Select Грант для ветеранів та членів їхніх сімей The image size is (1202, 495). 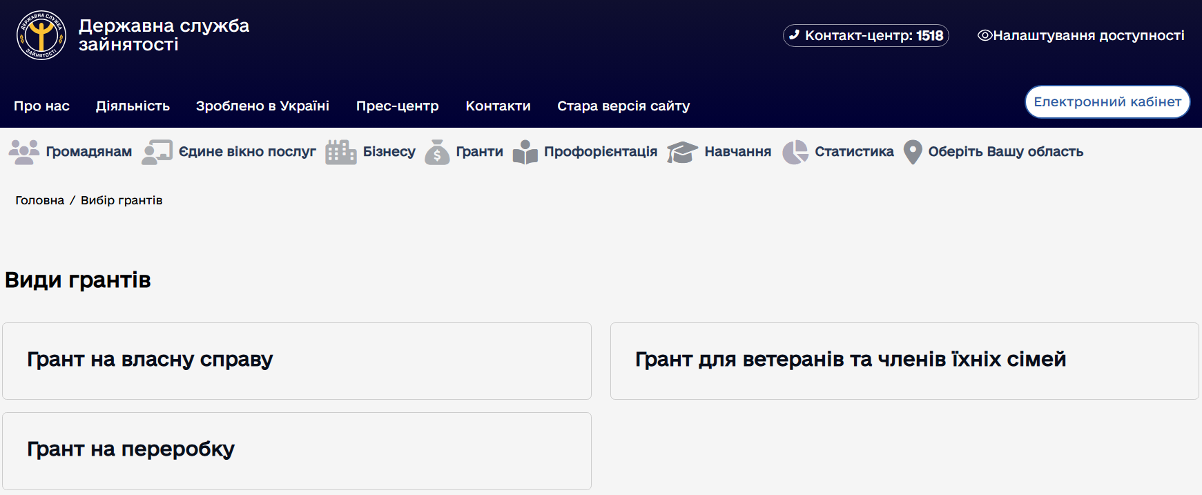point(904,360)
